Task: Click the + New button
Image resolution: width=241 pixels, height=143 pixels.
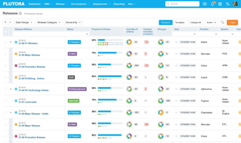Action: [232, 23]
